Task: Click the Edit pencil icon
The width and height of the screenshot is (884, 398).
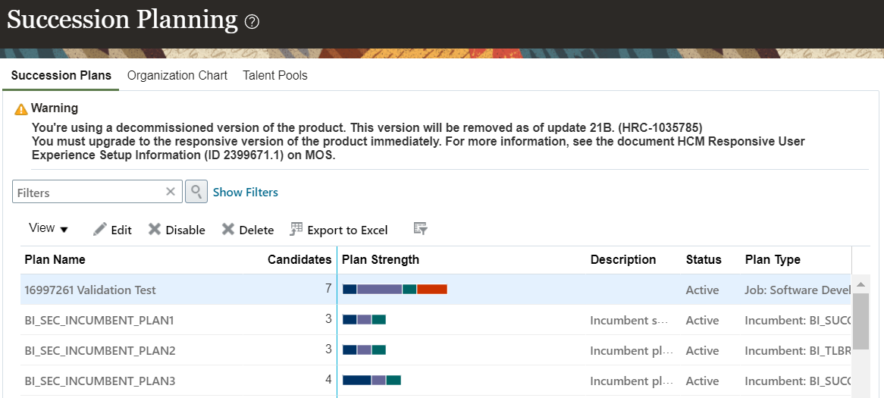Action: point(100,230)
